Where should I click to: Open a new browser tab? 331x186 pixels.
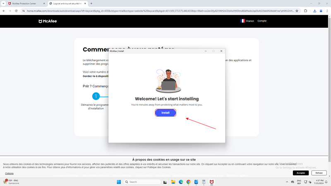[x=91, y=4]
